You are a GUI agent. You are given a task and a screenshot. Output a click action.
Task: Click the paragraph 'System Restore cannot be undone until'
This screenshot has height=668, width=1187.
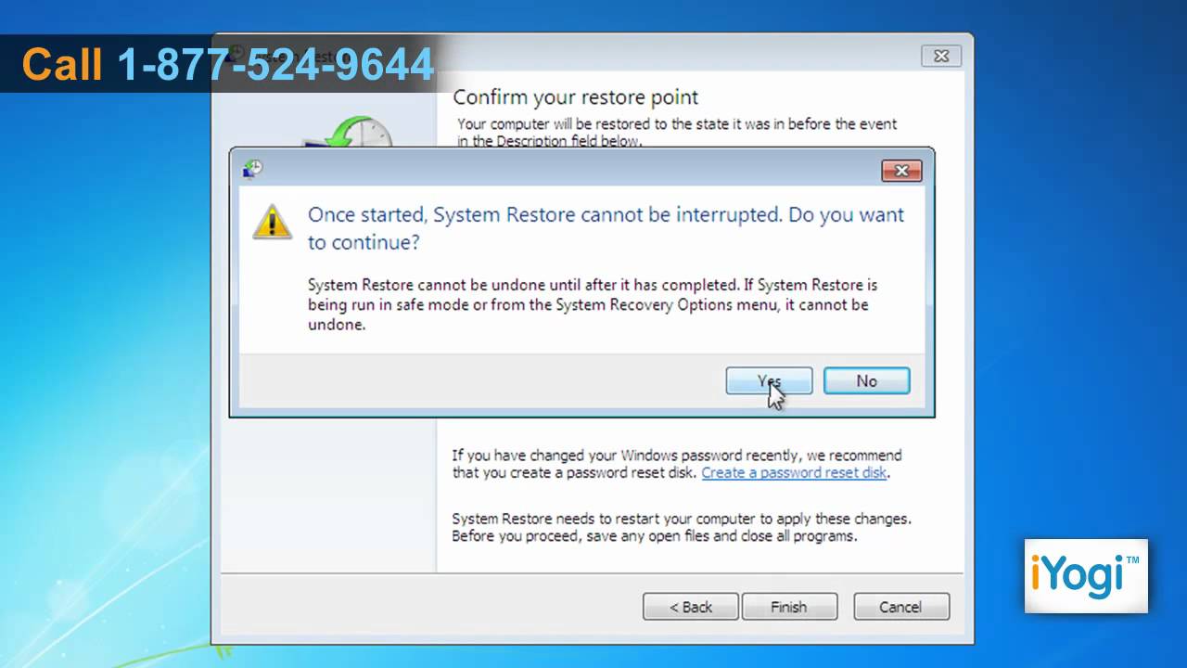coord(593,304)
